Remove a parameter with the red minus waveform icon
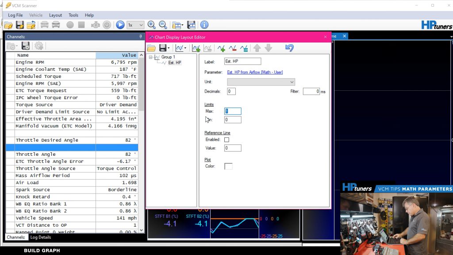The height and width of the screenshot is (255, 453). click(233, 47)
